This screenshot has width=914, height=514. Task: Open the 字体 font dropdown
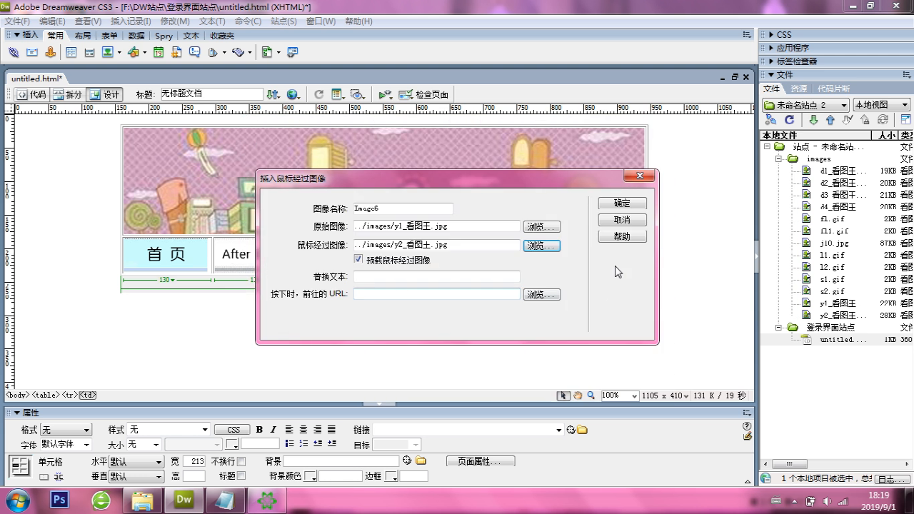(66, 445)
